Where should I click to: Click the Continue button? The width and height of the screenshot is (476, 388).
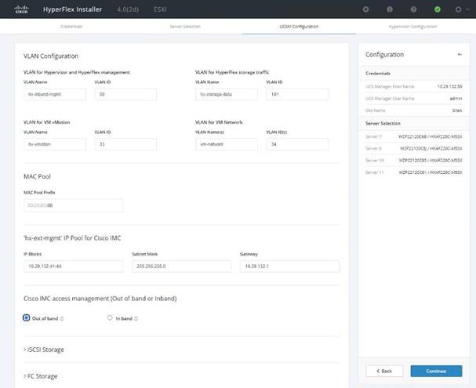coord(436,371)
